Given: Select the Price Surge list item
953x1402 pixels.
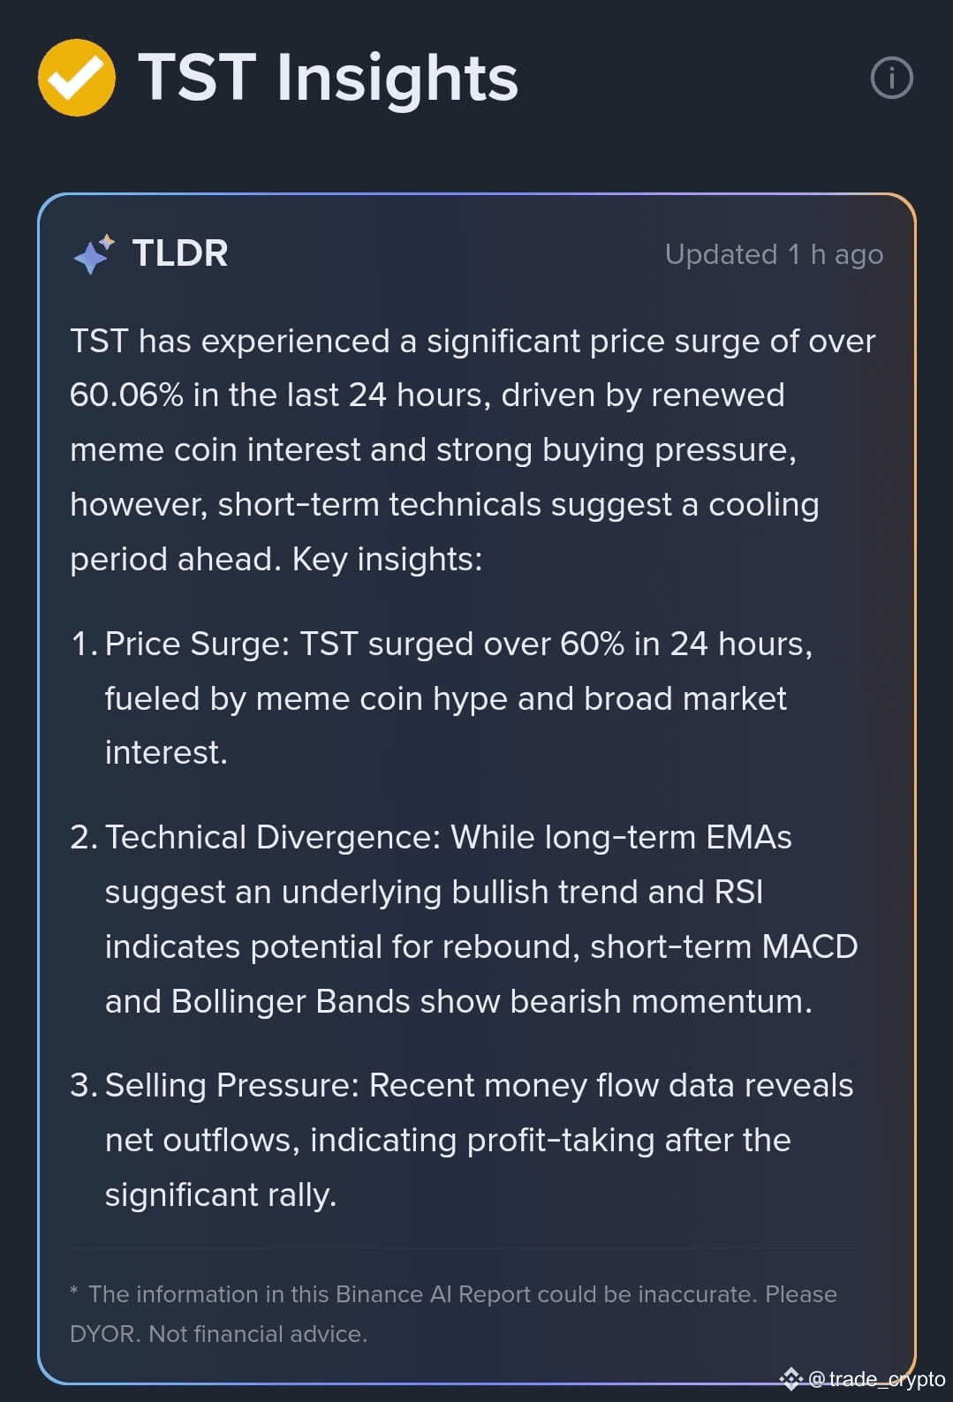Looking at the screenshot, I should pyautogui.click(x=442, y=697).
